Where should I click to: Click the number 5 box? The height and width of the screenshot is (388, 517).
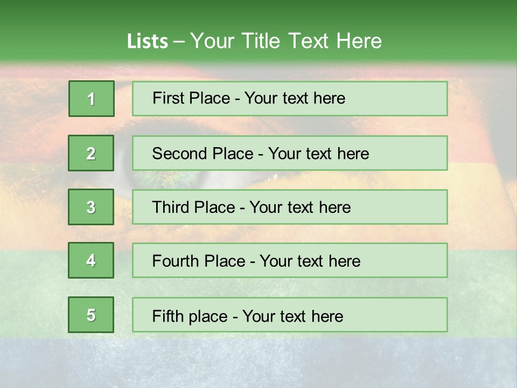(91, 315)
